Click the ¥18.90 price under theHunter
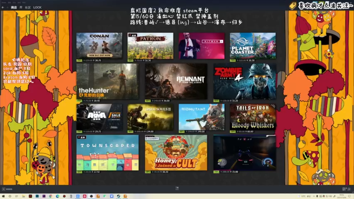The width and height of the screenshot is (354, 199). click(96, 101)
